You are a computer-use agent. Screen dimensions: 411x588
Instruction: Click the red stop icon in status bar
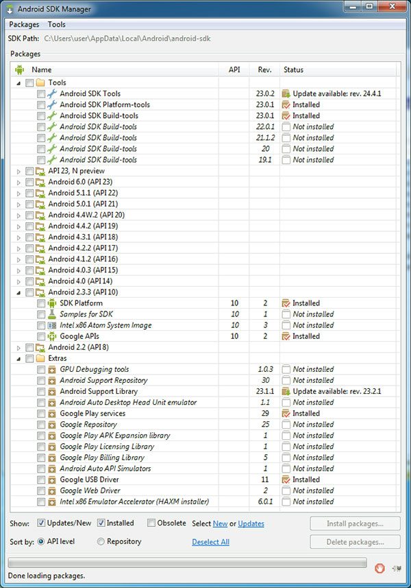[x=379, y=568]
